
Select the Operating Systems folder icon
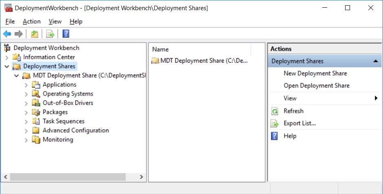[x=36, y=94]
